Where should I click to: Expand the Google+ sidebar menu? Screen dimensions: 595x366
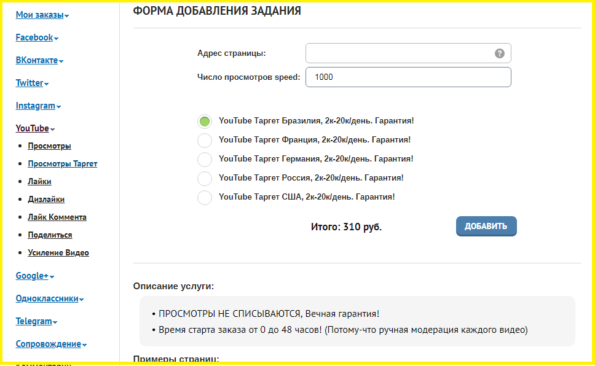(x=34, y=276)
